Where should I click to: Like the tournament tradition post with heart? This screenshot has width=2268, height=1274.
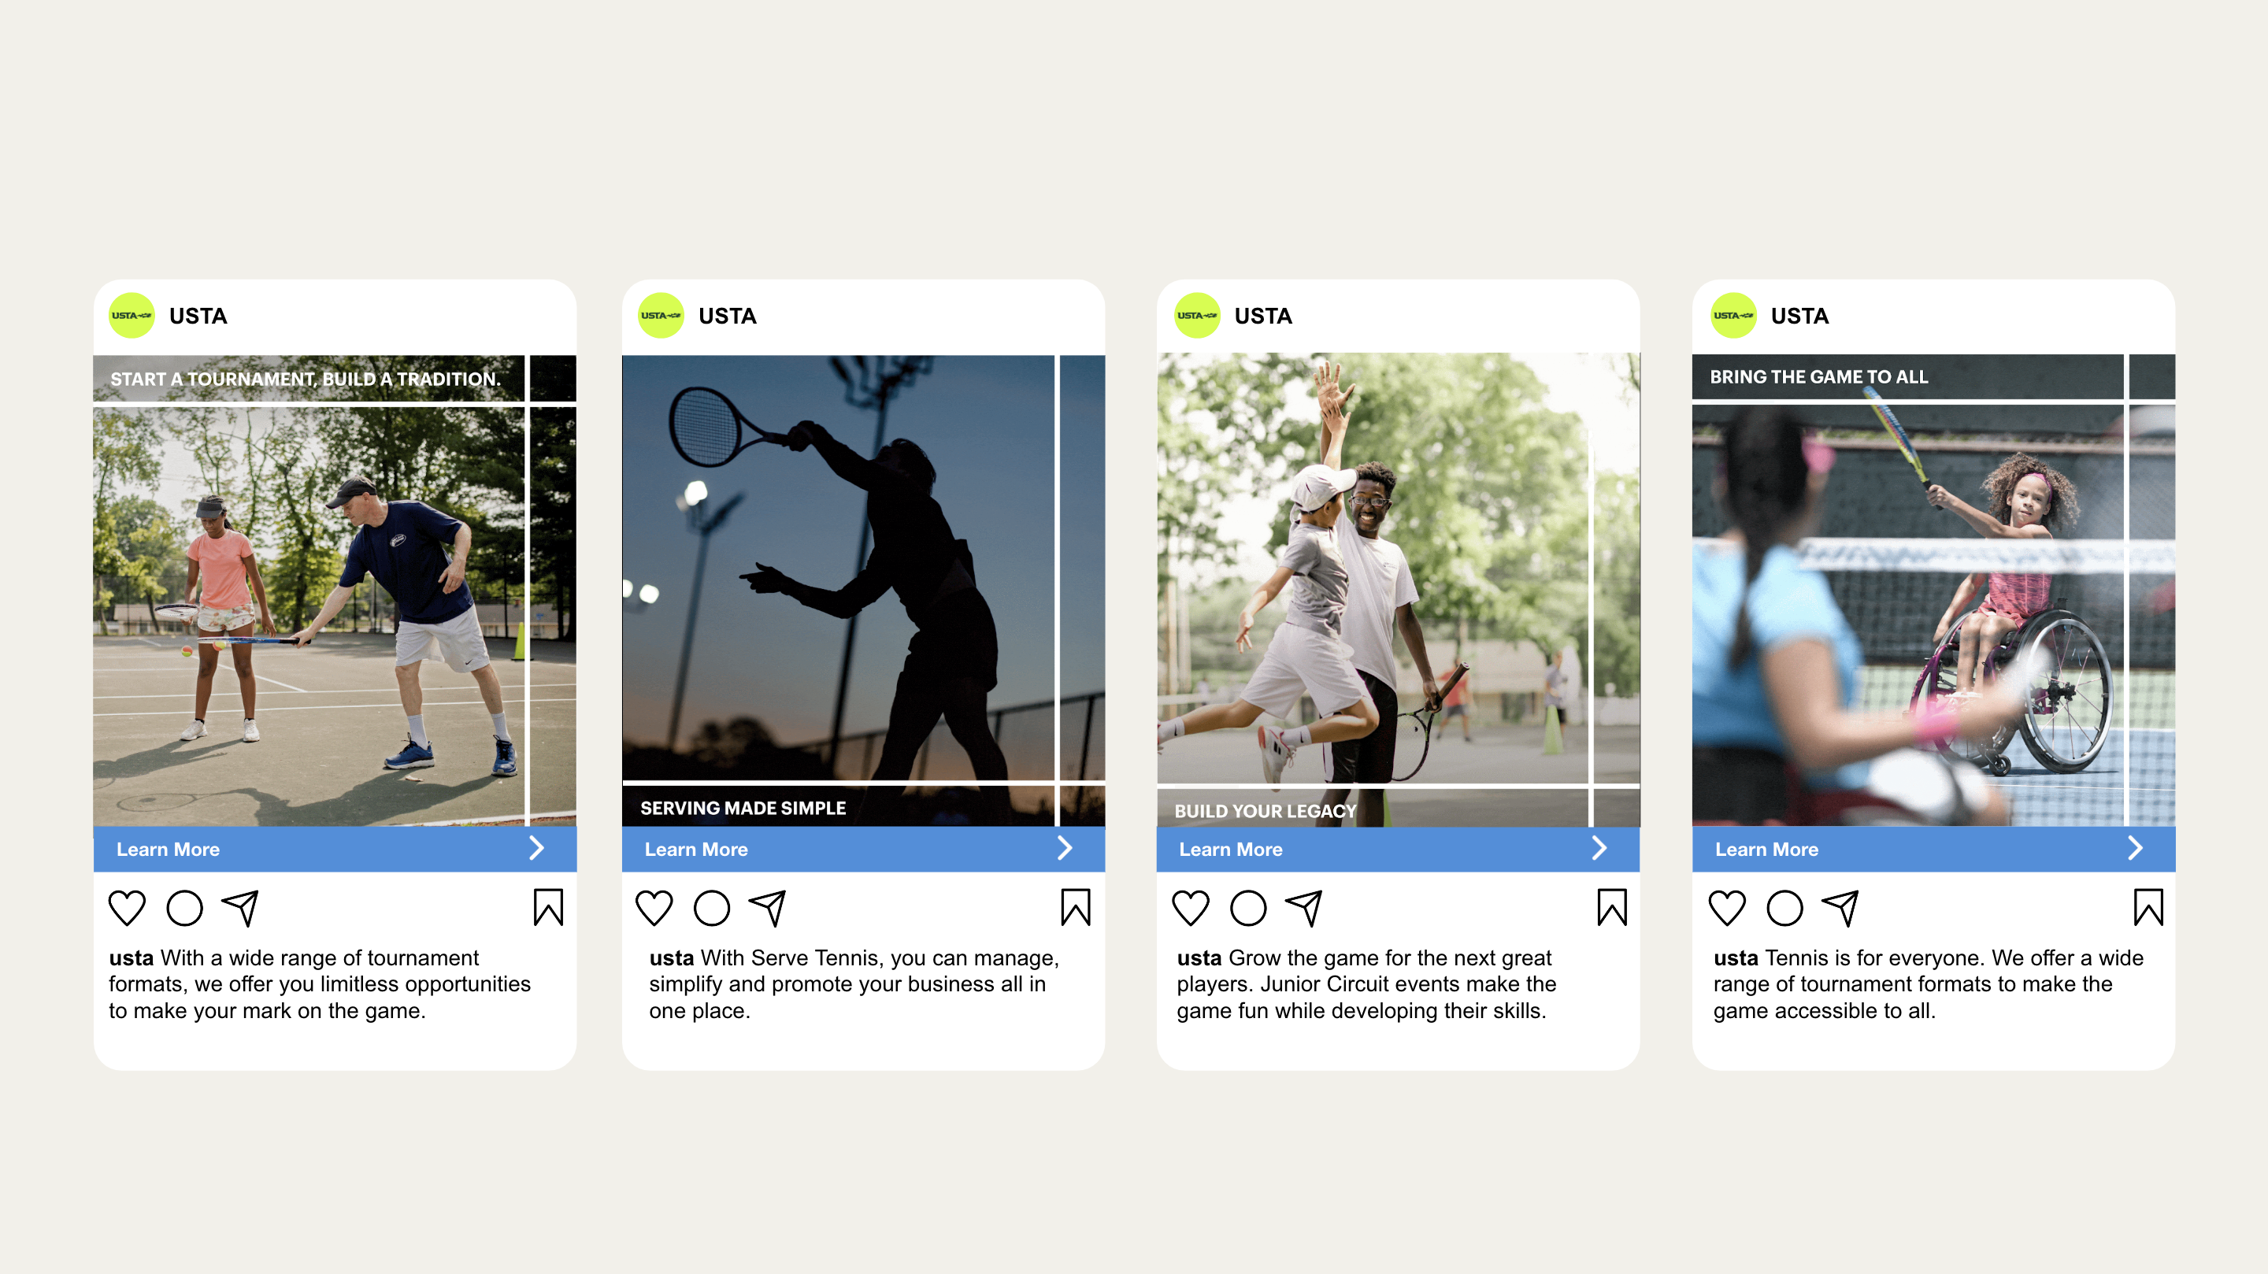tap(127, 908)
